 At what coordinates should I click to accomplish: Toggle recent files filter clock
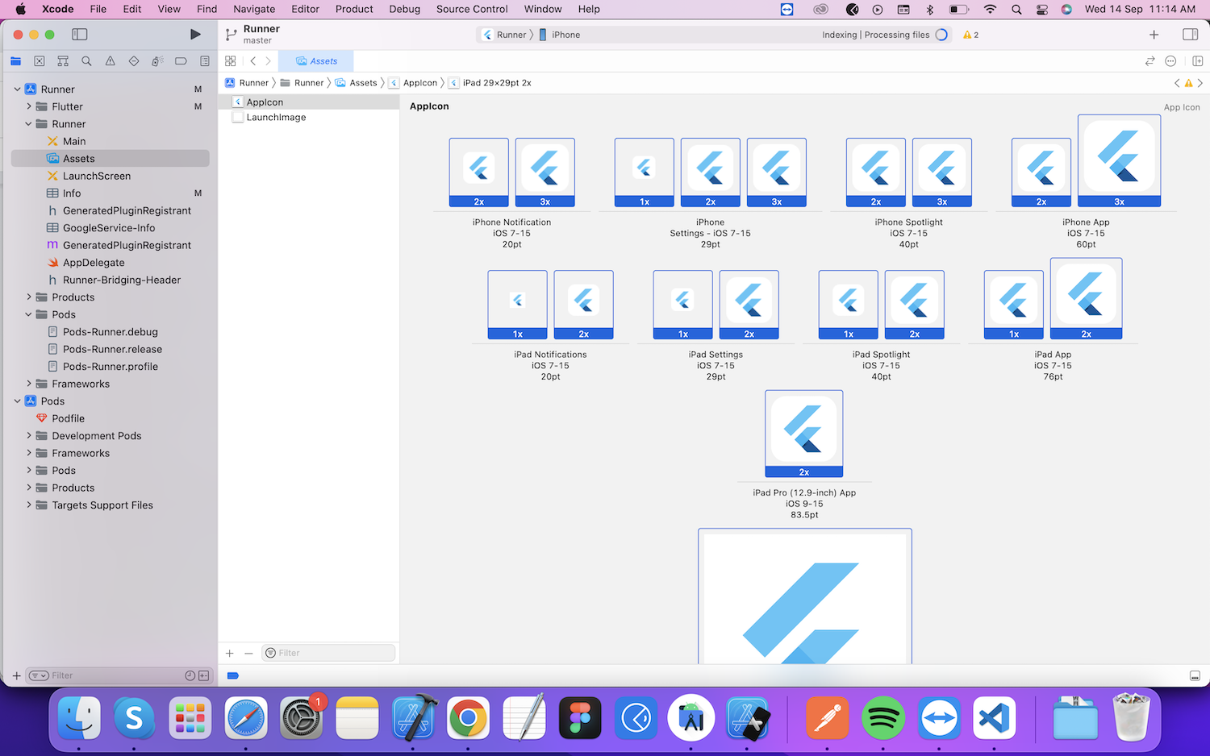[x=190, y=675]
